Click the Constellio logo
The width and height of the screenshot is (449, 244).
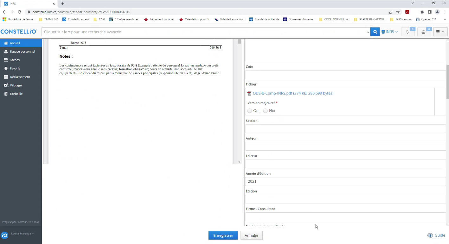(x=19, y=32)
